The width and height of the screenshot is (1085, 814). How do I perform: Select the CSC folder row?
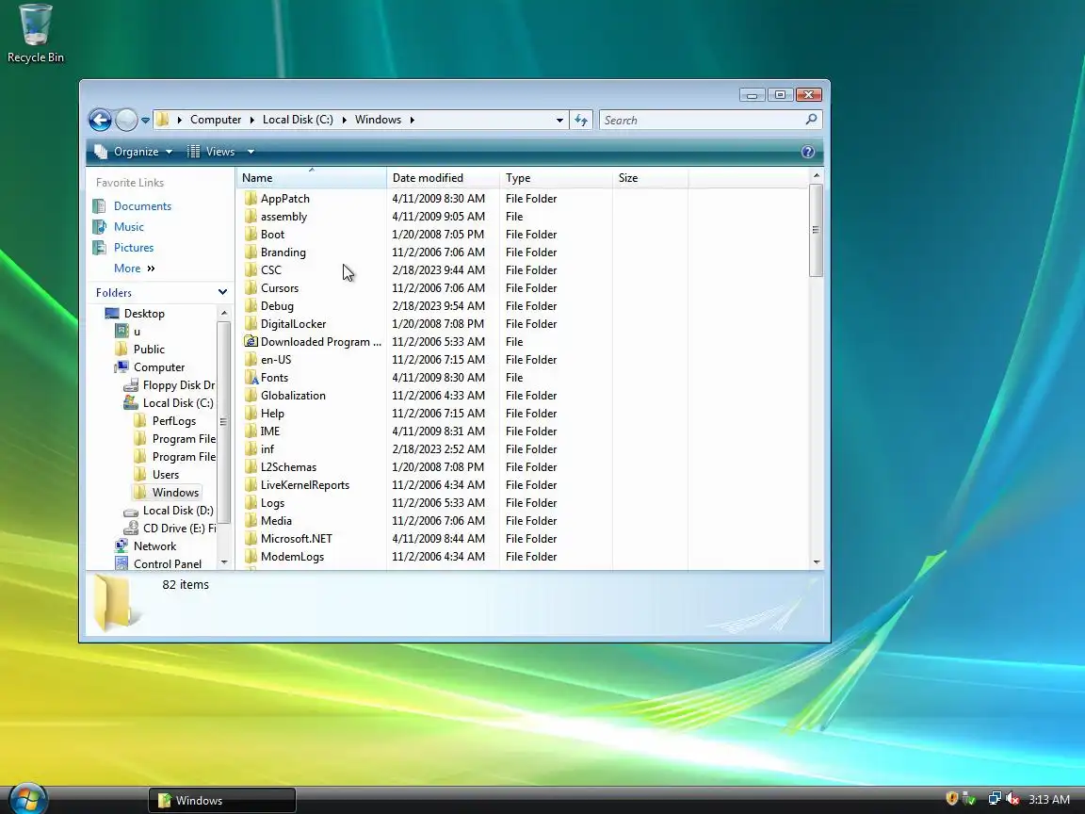[463, 270]
